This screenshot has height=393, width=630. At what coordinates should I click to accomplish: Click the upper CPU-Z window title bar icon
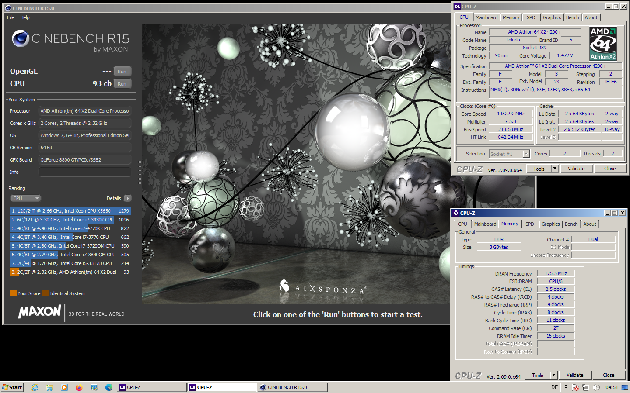[457, 7]
